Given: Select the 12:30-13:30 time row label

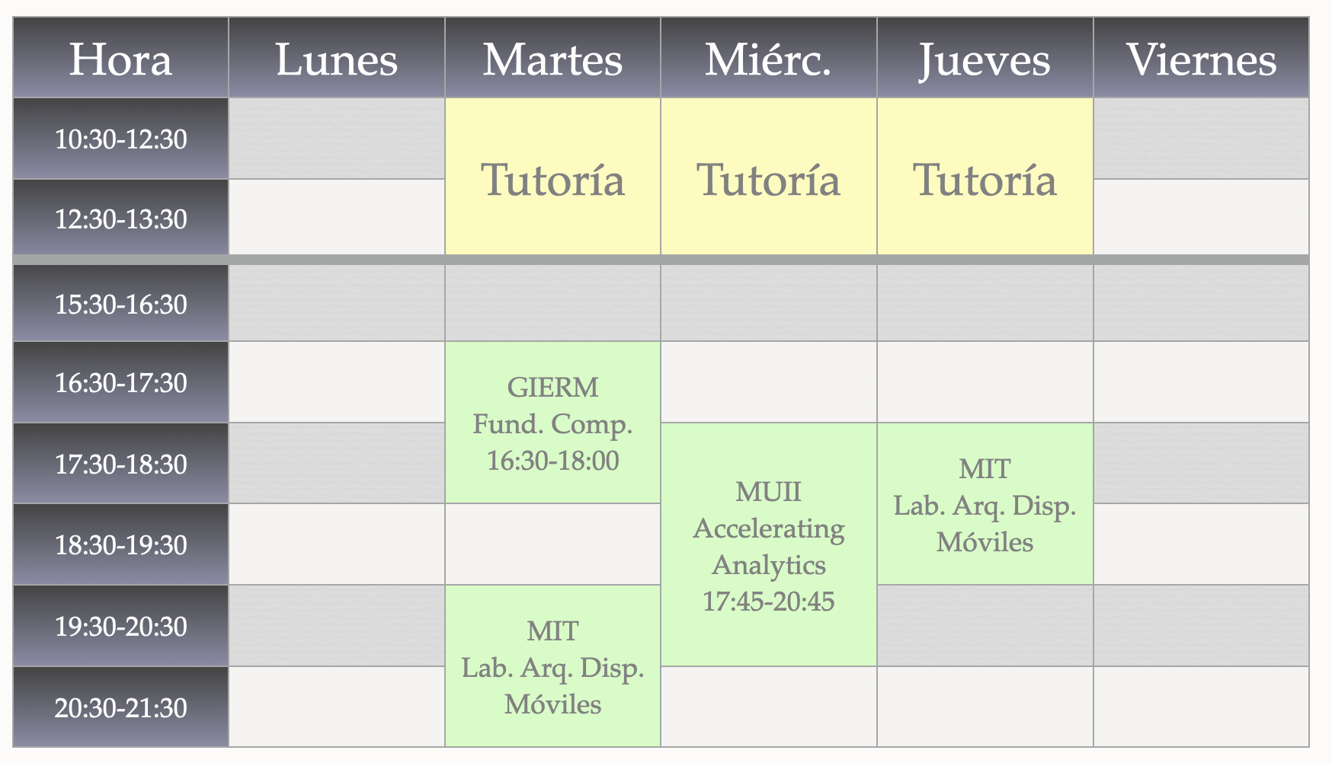Looking at the screenshot, I should 120,218.
